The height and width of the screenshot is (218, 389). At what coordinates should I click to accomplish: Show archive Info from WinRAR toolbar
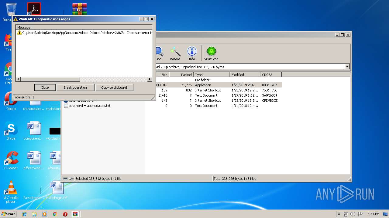[x=192, y=54]
